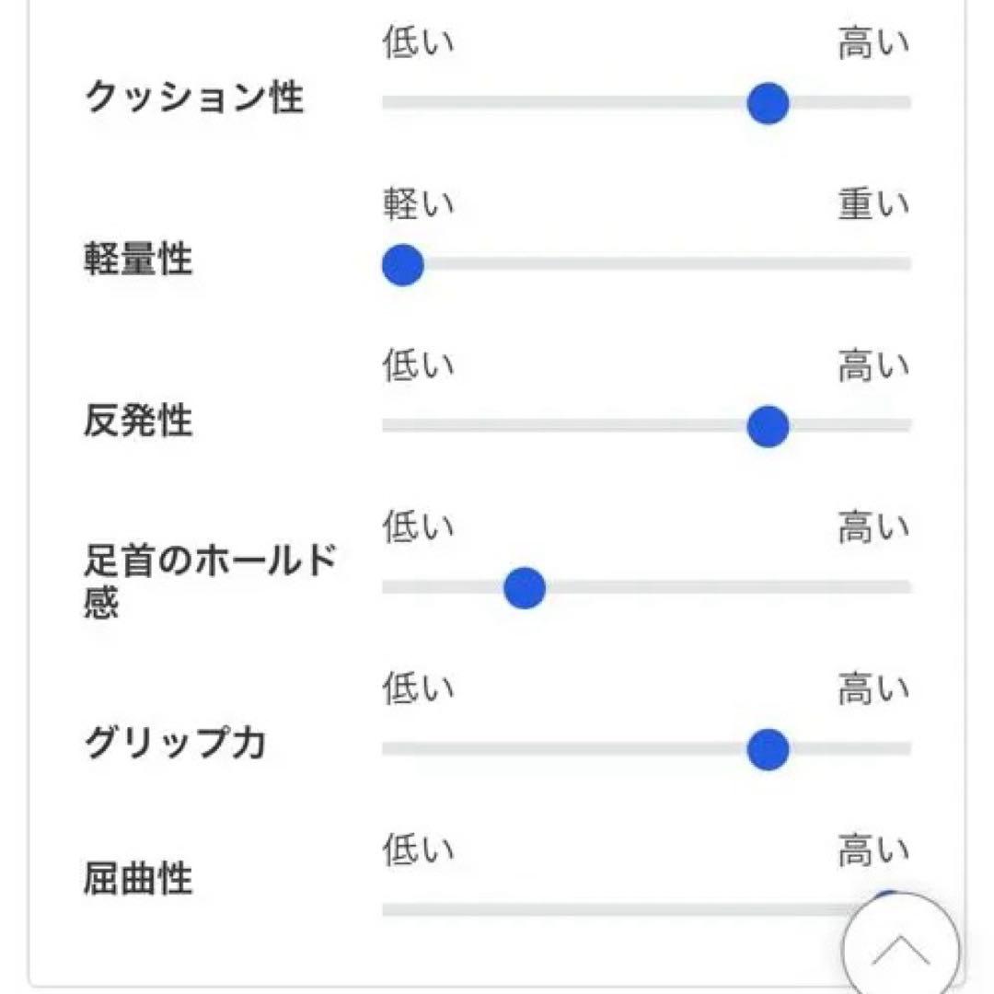Click the 軽量性 label text
The height and width of the screenshot is (994, 994).
click(138, 260)
